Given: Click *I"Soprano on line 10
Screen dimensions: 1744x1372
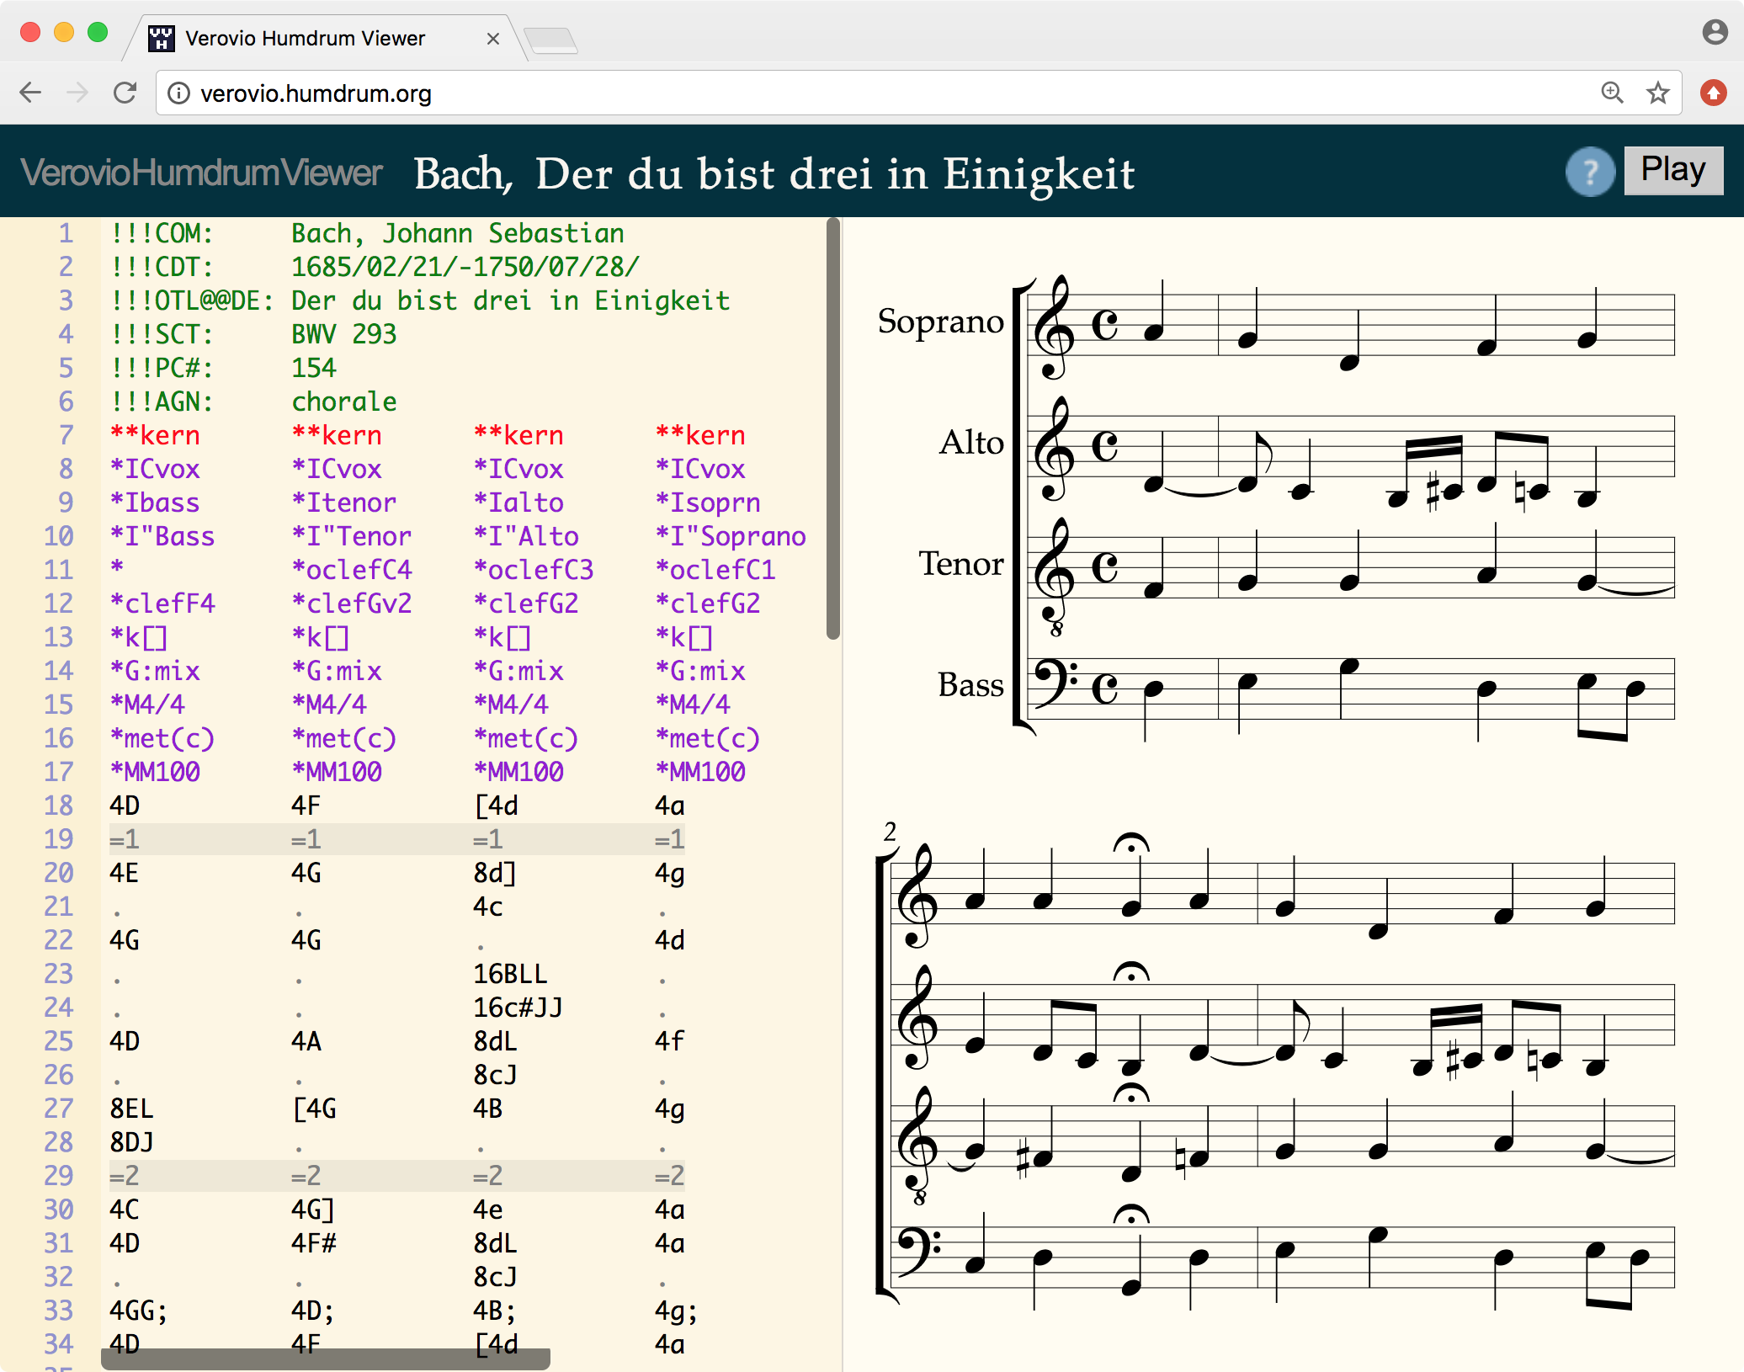Looking at the screenshot, I should coord(731,536).
